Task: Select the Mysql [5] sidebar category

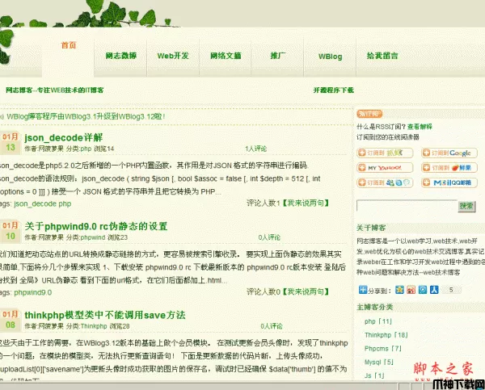Action: [379, 362]
